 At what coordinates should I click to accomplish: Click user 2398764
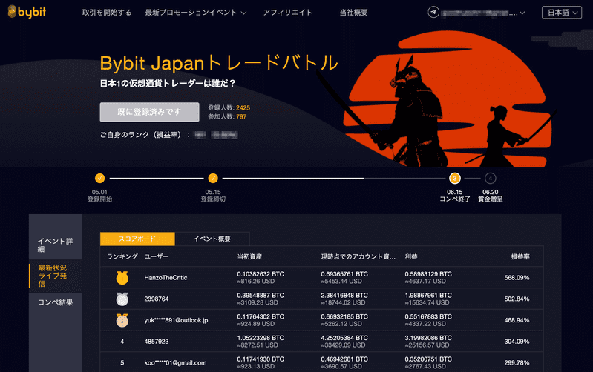156,299
